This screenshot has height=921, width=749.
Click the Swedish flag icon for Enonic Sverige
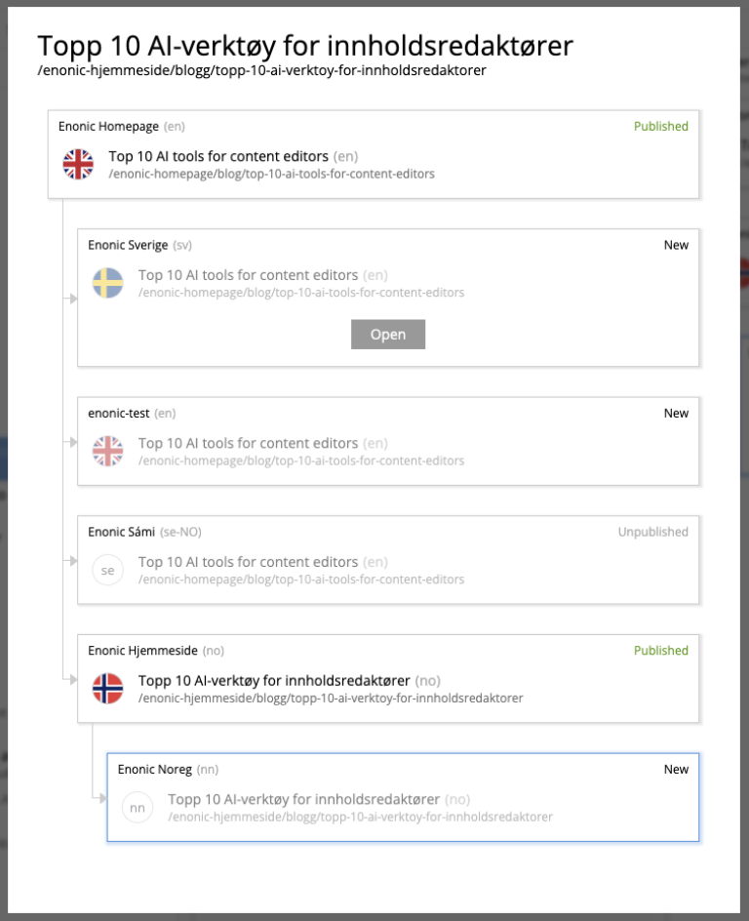pyautogui.click(x=107, y=282)
